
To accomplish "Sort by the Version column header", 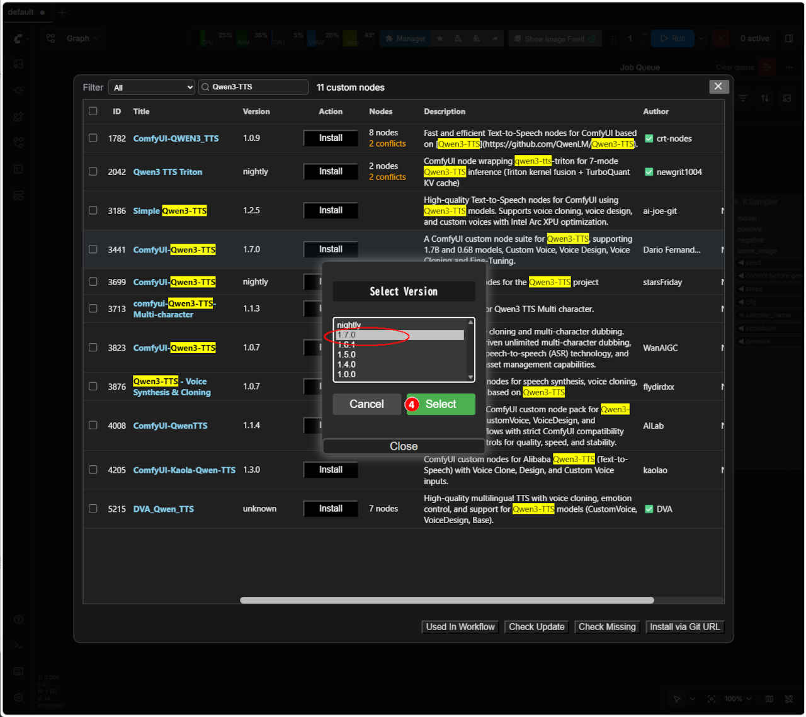I will click(256, 111).
